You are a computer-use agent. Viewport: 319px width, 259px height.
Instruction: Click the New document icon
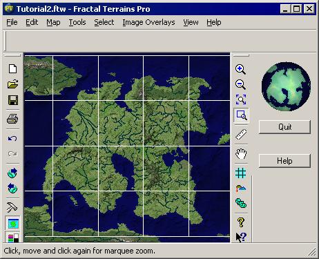tap(12, 68)
